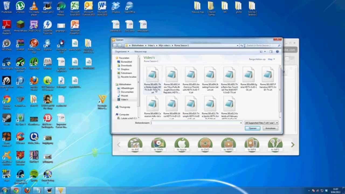
Task: Select Computer in navigation pane
Action: click(124, 115)
